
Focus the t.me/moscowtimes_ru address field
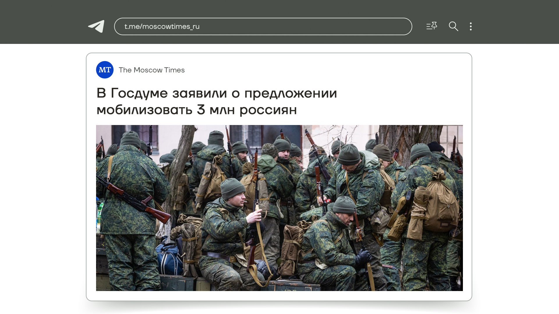click(x=263, y=26)
